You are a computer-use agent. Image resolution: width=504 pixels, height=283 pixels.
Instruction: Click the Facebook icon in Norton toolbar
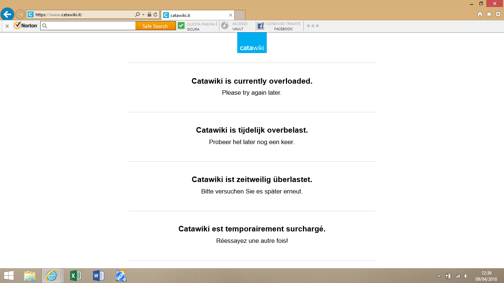point(260,26)
